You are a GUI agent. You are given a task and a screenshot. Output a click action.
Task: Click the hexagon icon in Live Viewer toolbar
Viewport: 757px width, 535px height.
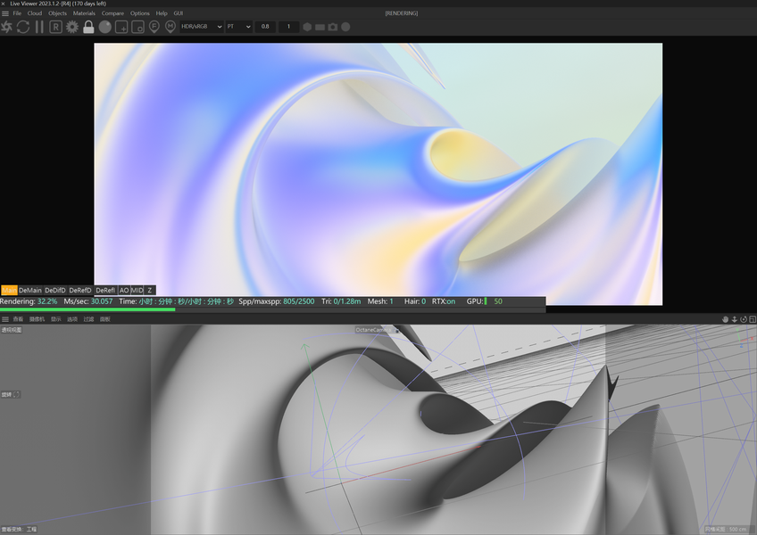point(307,27)
